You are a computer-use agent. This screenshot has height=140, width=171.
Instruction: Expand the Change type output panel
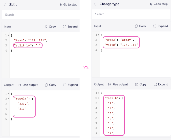pos(160,84)
